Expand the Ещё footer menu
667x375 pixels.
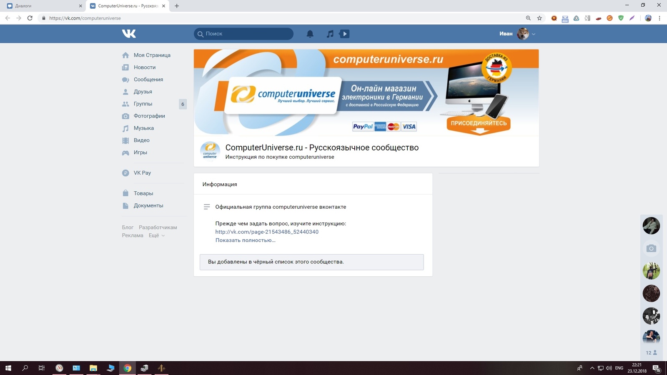coord(157,235)
